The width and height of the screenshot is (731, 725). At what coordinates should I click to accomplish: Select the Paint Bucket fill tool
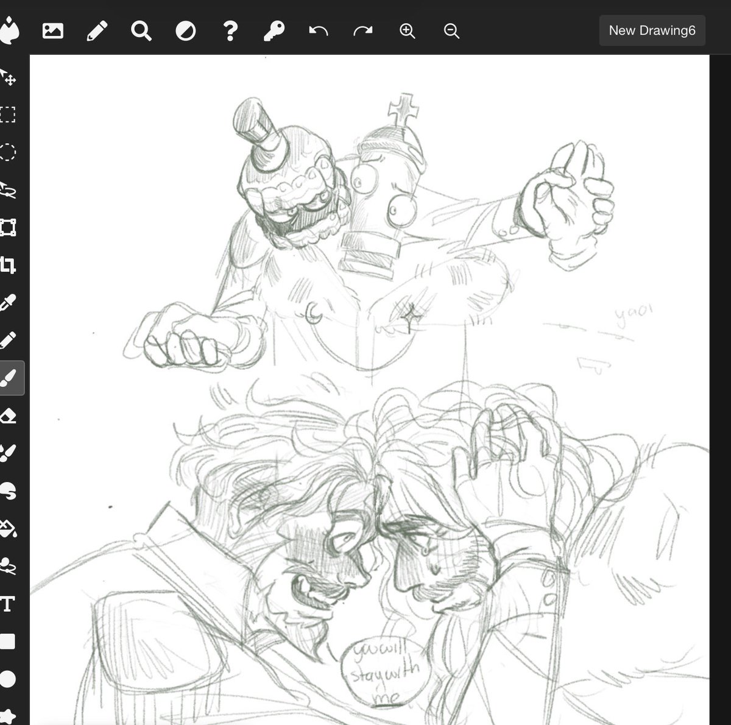(7, 528)
